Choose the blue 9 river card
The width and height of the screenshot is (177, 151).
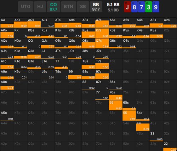pos(156,7)
